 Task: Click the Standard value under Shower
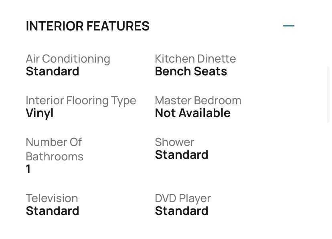pos(182,155)
